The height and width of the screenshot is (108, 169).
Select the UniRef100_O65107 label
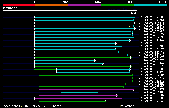[152, 63]
